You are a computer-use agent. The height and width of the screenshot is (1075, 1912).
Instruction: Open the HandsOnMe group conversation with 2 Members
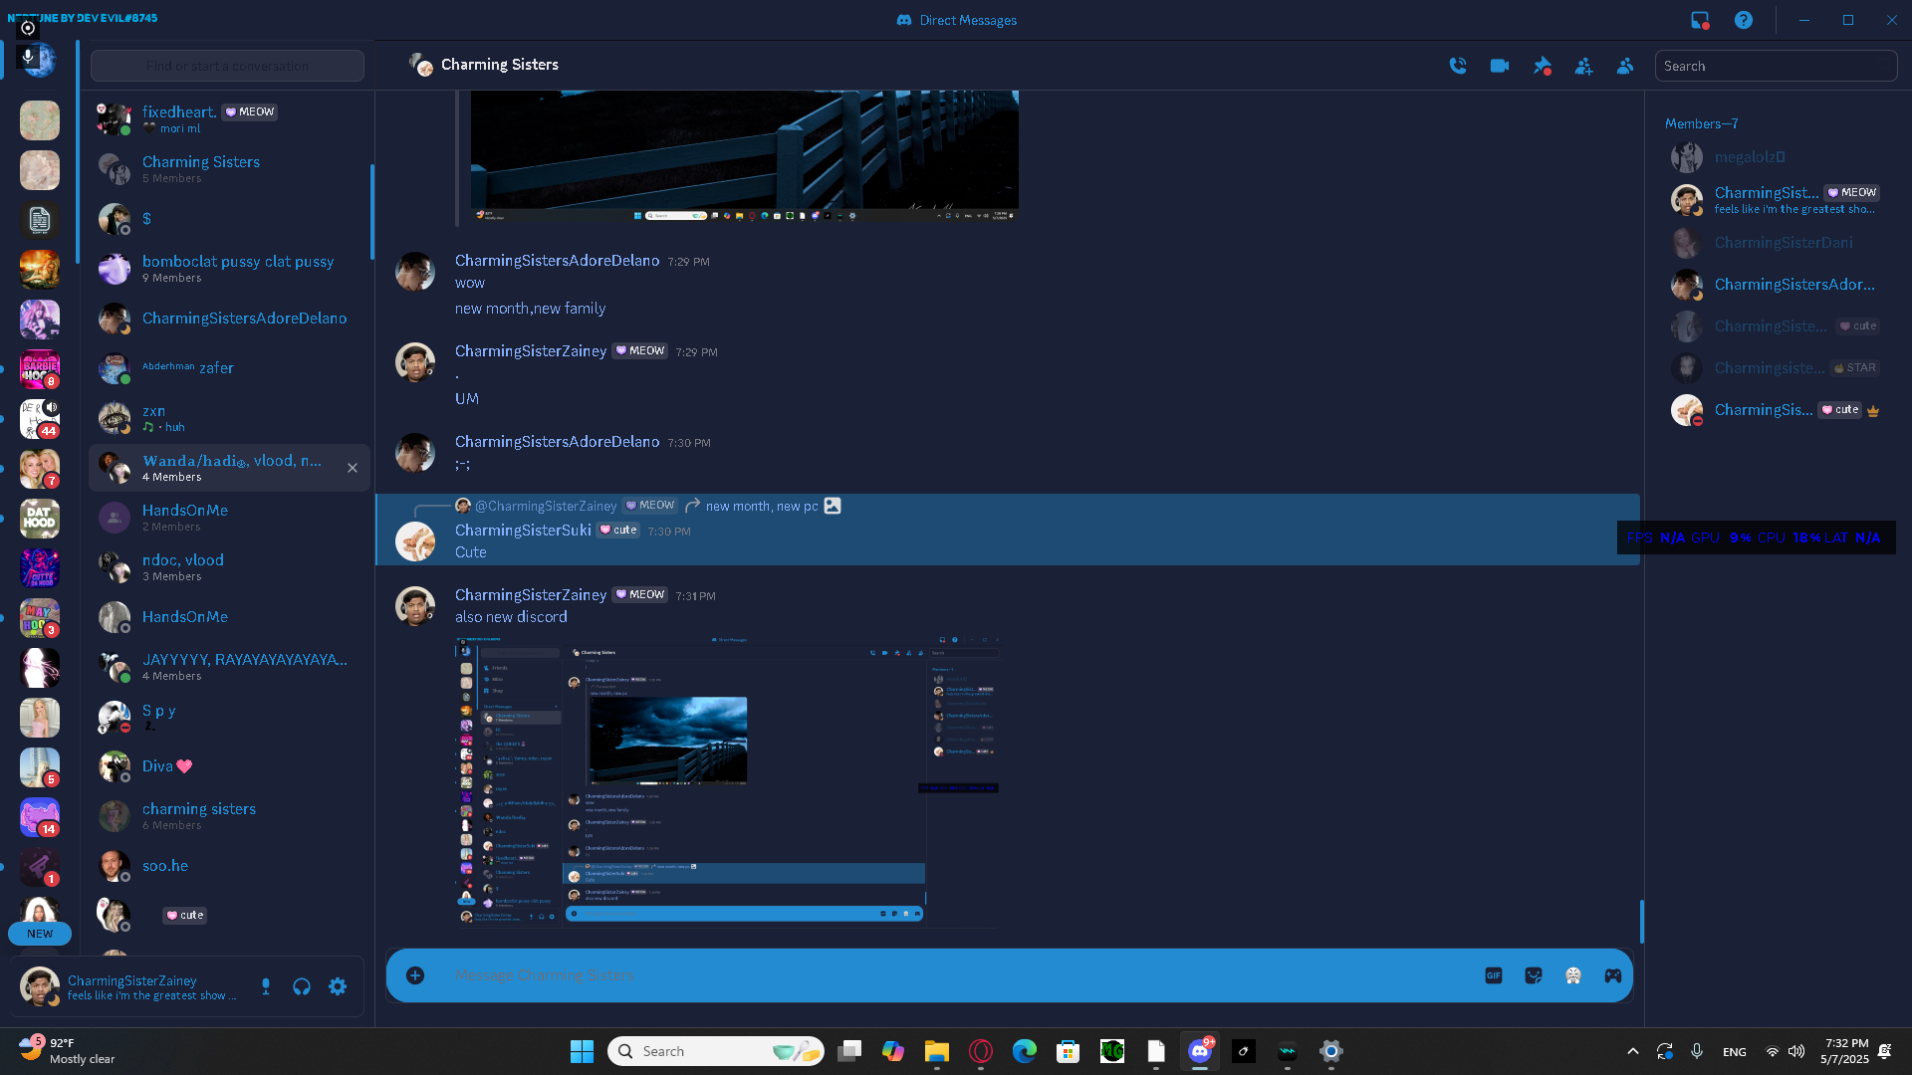[x=185, y=517]
